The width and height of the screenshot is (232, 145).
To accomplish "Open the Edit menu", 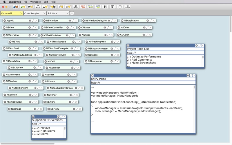I will click(46, 2).
